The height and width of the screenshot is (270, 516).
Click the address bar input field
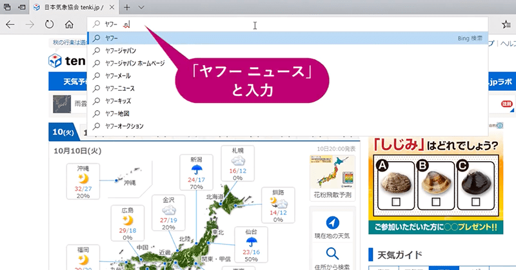point(287,24)
